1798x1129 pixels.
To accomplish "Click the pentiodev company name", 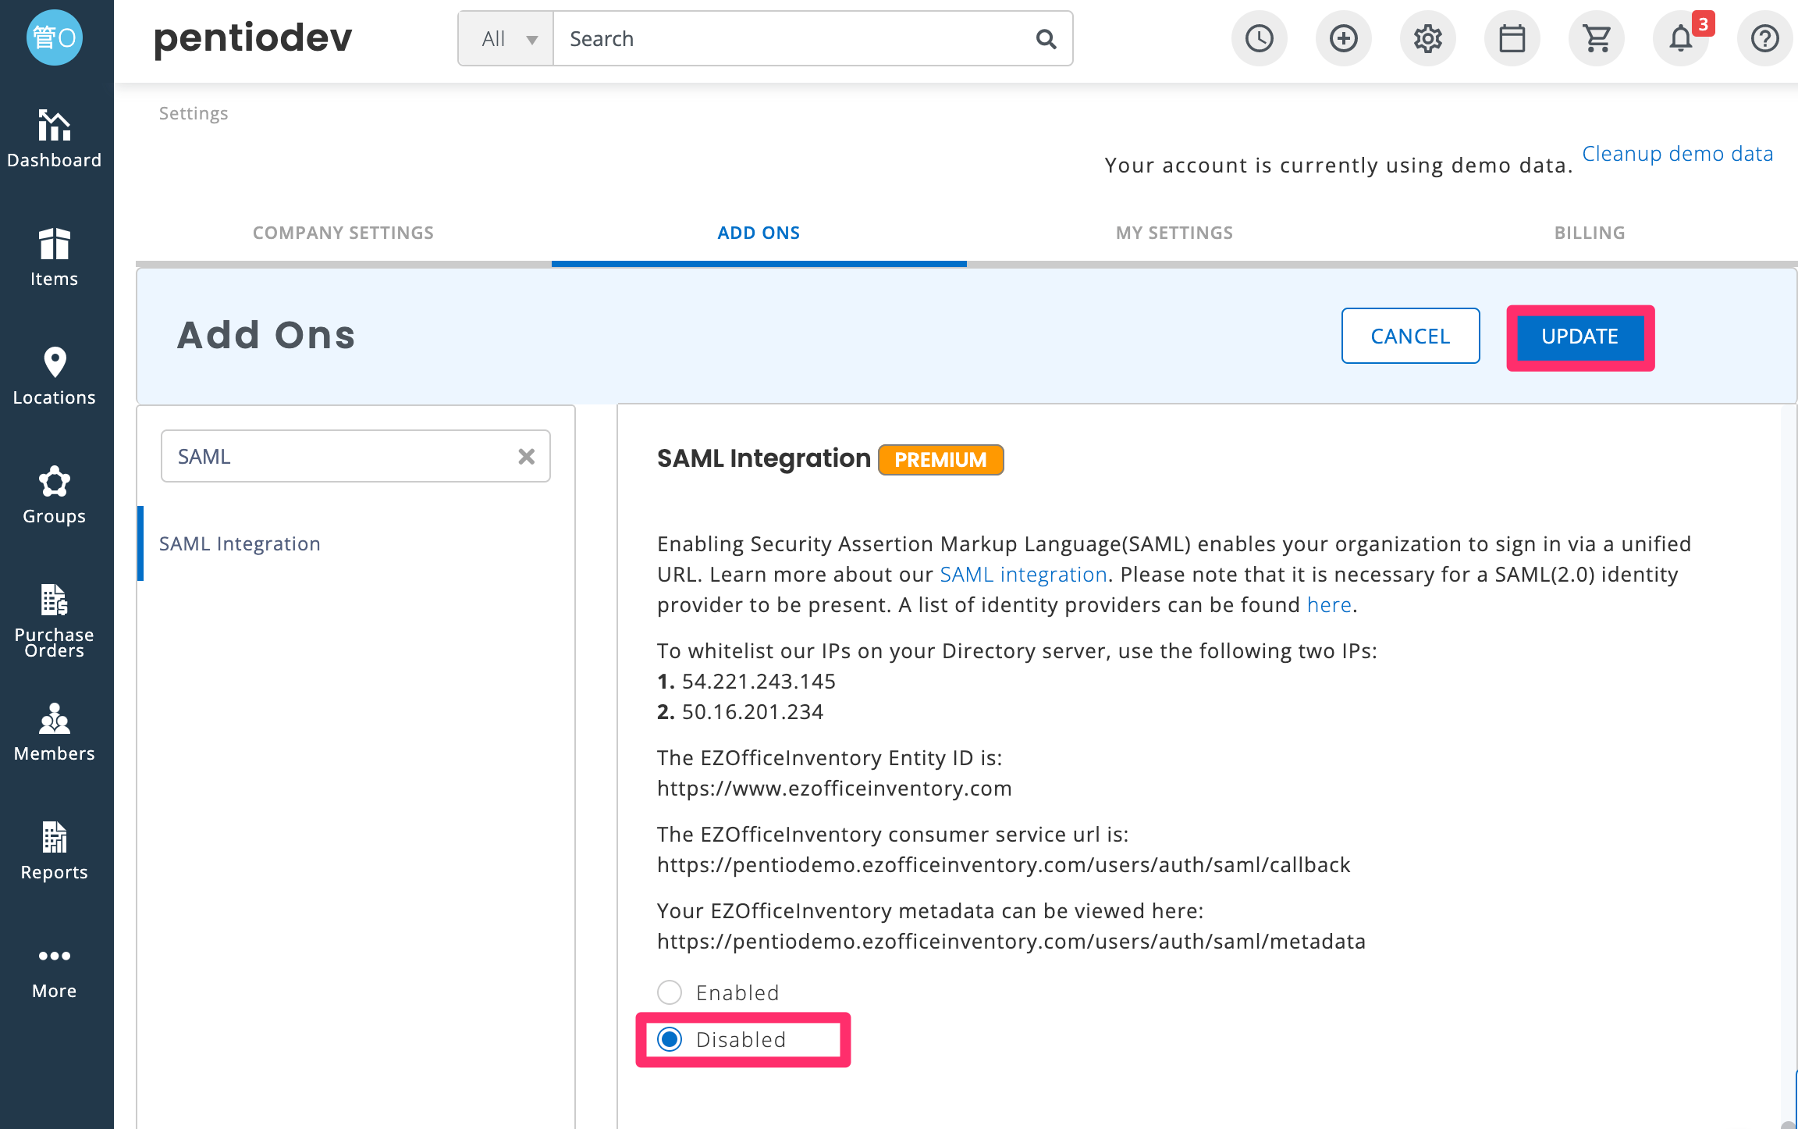I will (x=253, y=38).
